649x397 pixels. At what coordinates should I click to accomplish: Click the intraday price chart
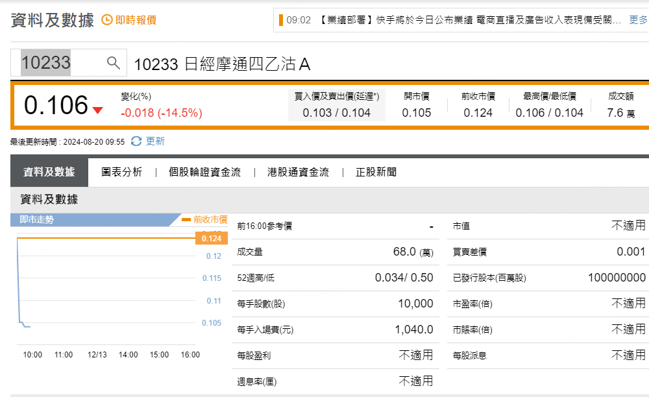[106, 291]
